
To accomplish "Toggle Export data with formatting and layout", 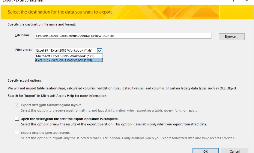I will pos(17,105).
